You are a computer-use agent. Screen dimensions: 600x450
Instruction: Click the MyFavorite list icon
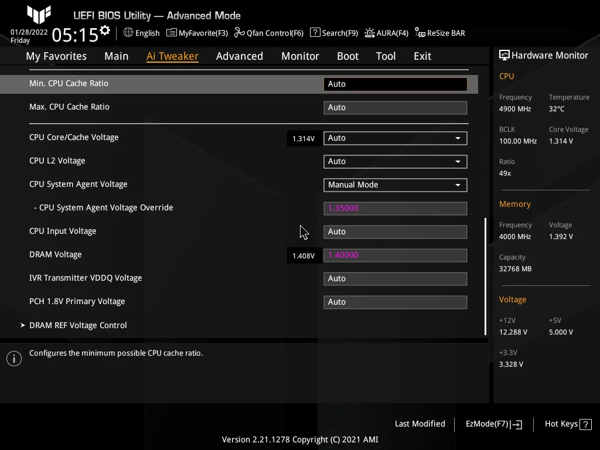tap(172, 33)
